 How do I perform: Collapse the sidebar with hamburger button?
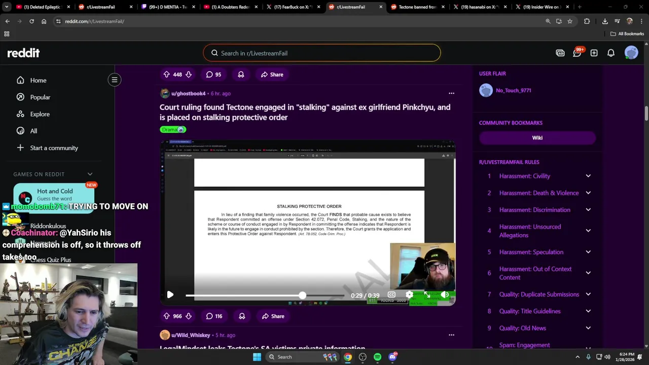point(115,80)
